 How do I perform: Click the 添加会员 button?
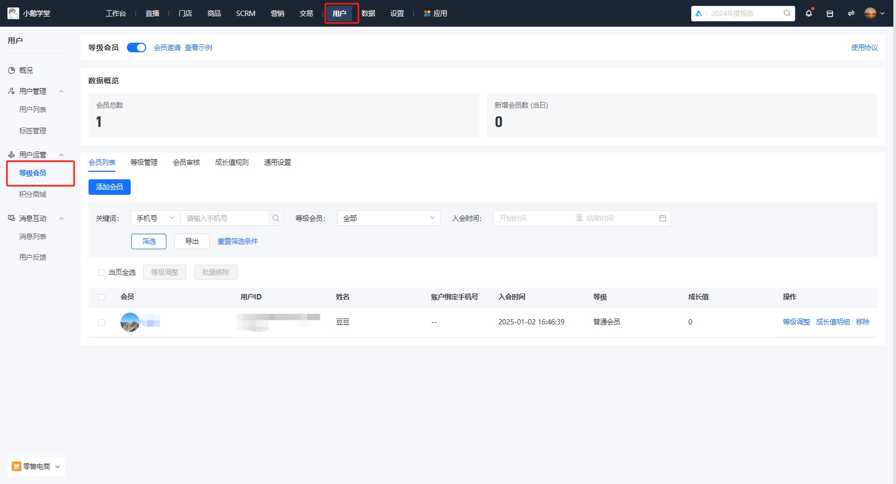pyautogui.click(x=109, y=187)
